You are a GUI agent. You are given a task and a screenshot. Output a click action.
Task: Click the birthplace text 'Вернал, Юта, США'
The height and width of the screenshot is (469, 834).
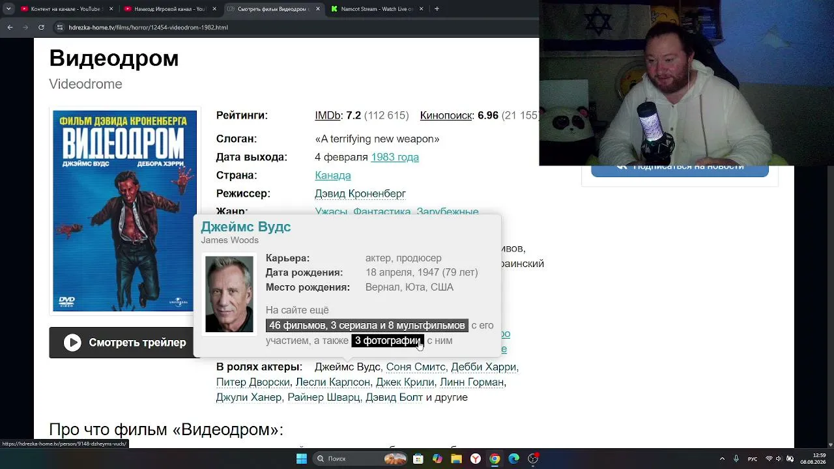coord(409,287)
